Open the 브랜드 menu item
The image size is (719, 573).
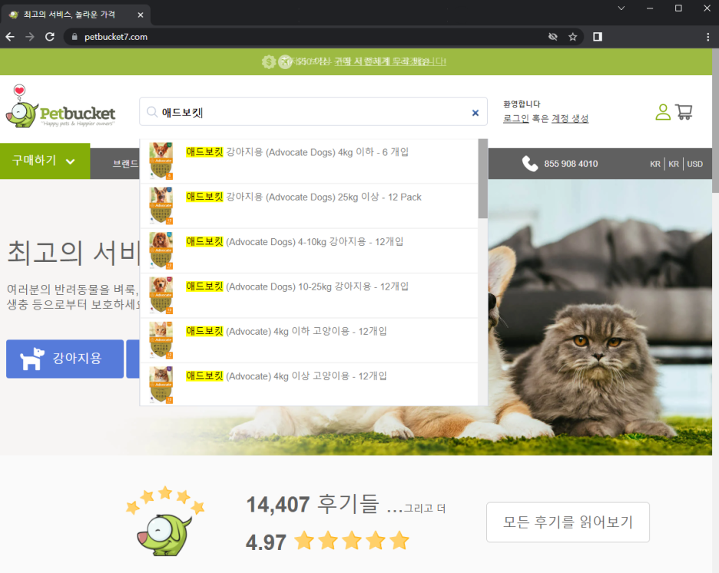coord(125,164)
